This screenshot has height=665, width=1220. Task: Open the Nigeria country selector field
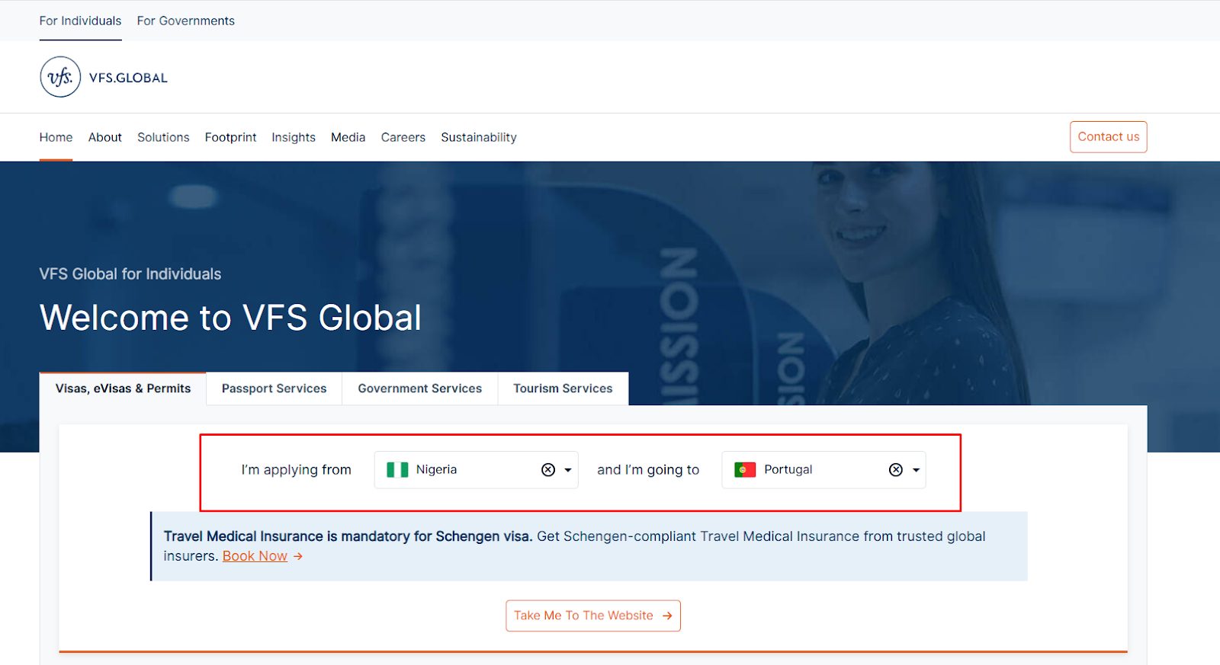[477, 470]
